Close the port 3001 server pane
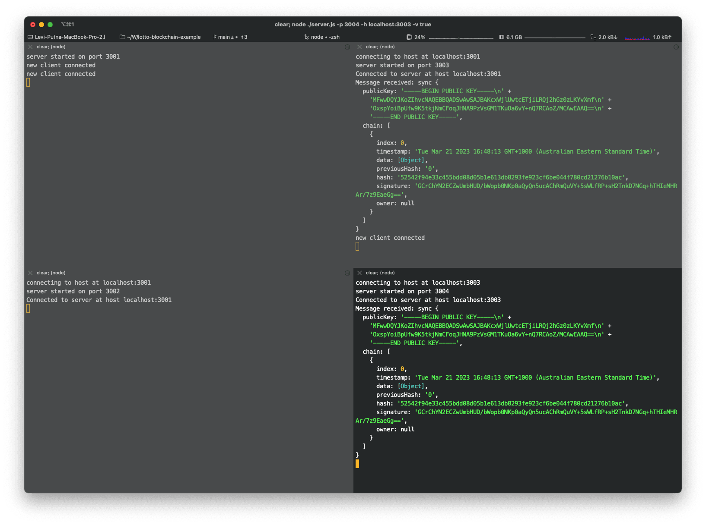The width and height of the screenshot is (706, 525). (30, 47)
